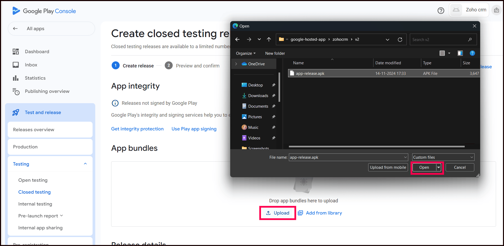
Task: Open Videos in navigation pane
Action: [254, 138]
